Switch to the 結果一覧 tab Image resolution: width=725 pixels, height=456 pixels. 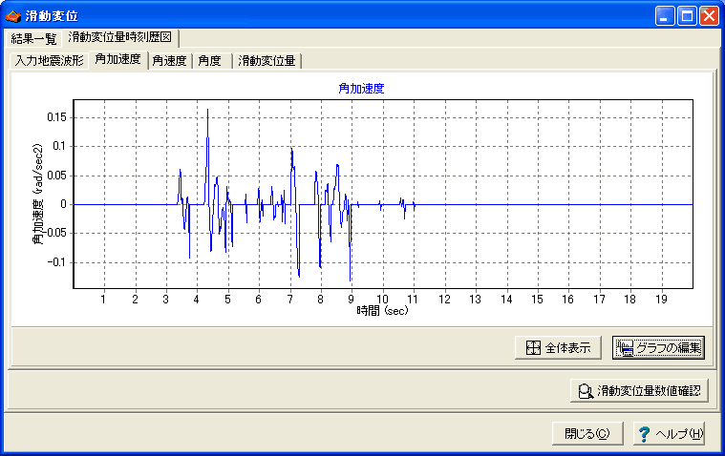[x=33, y=38]
